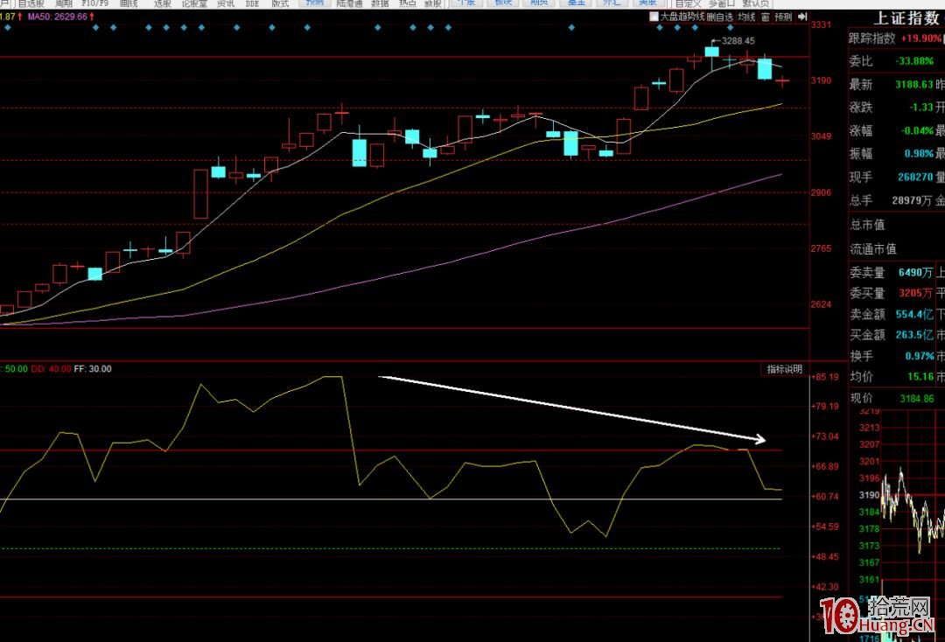Image resolution: width=945 pixels, height=642 pixels.
Task: Switch to the 基金 funds tab
Action: coord(576,3)
